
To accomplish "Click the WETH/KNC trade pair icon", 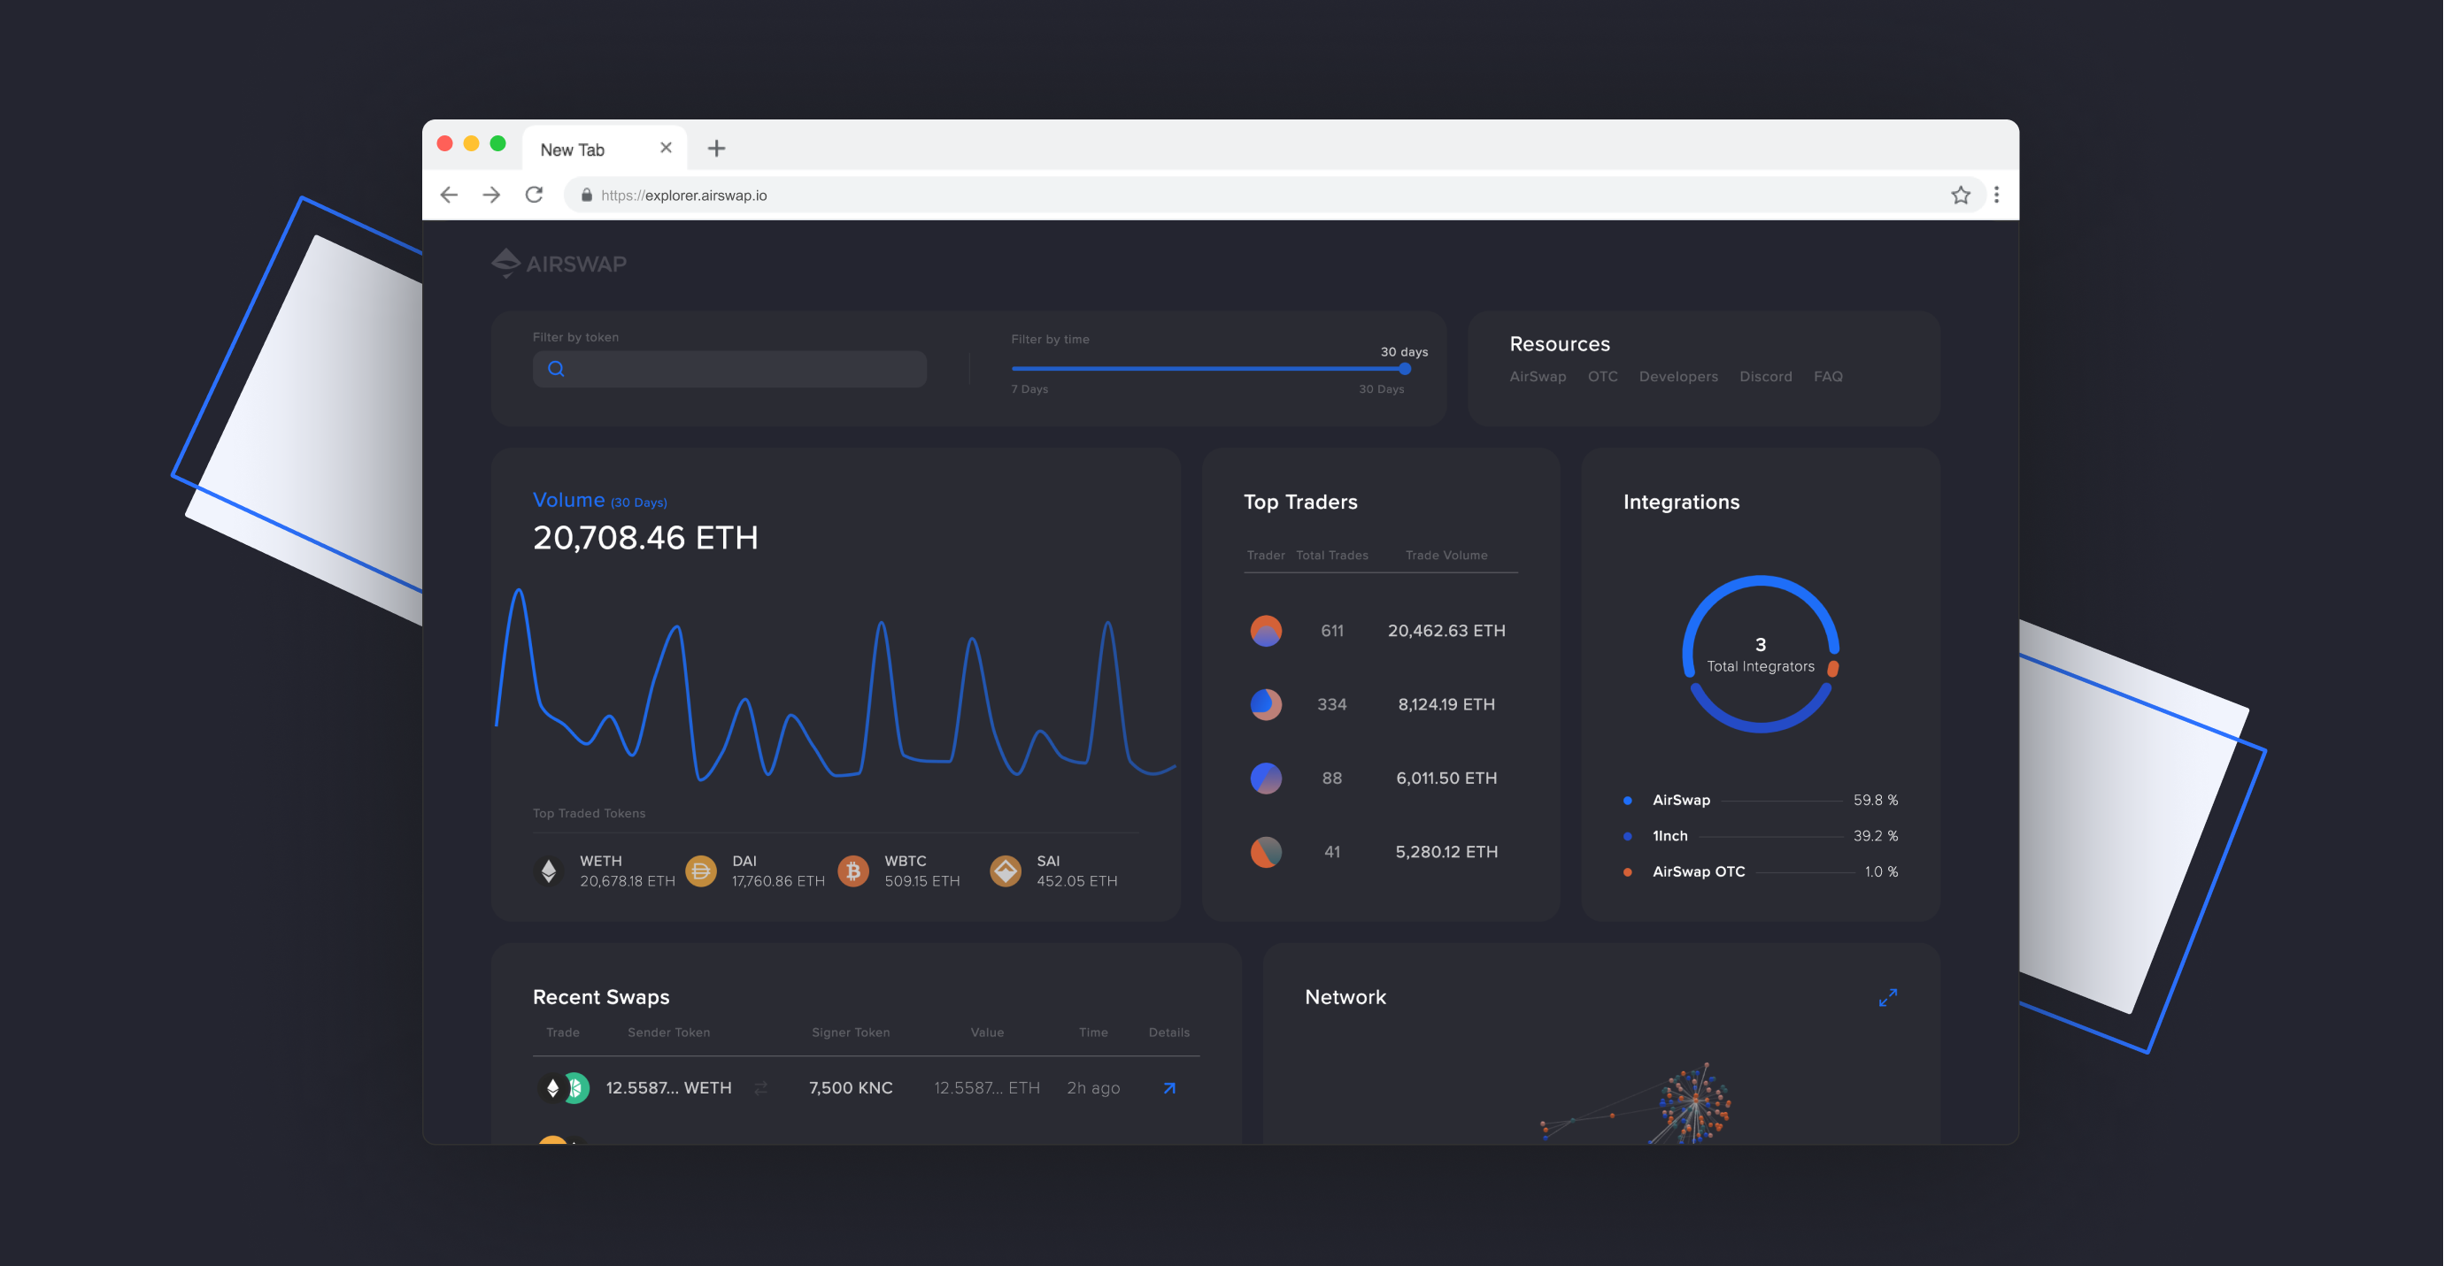I will (x=564, y=1087).
